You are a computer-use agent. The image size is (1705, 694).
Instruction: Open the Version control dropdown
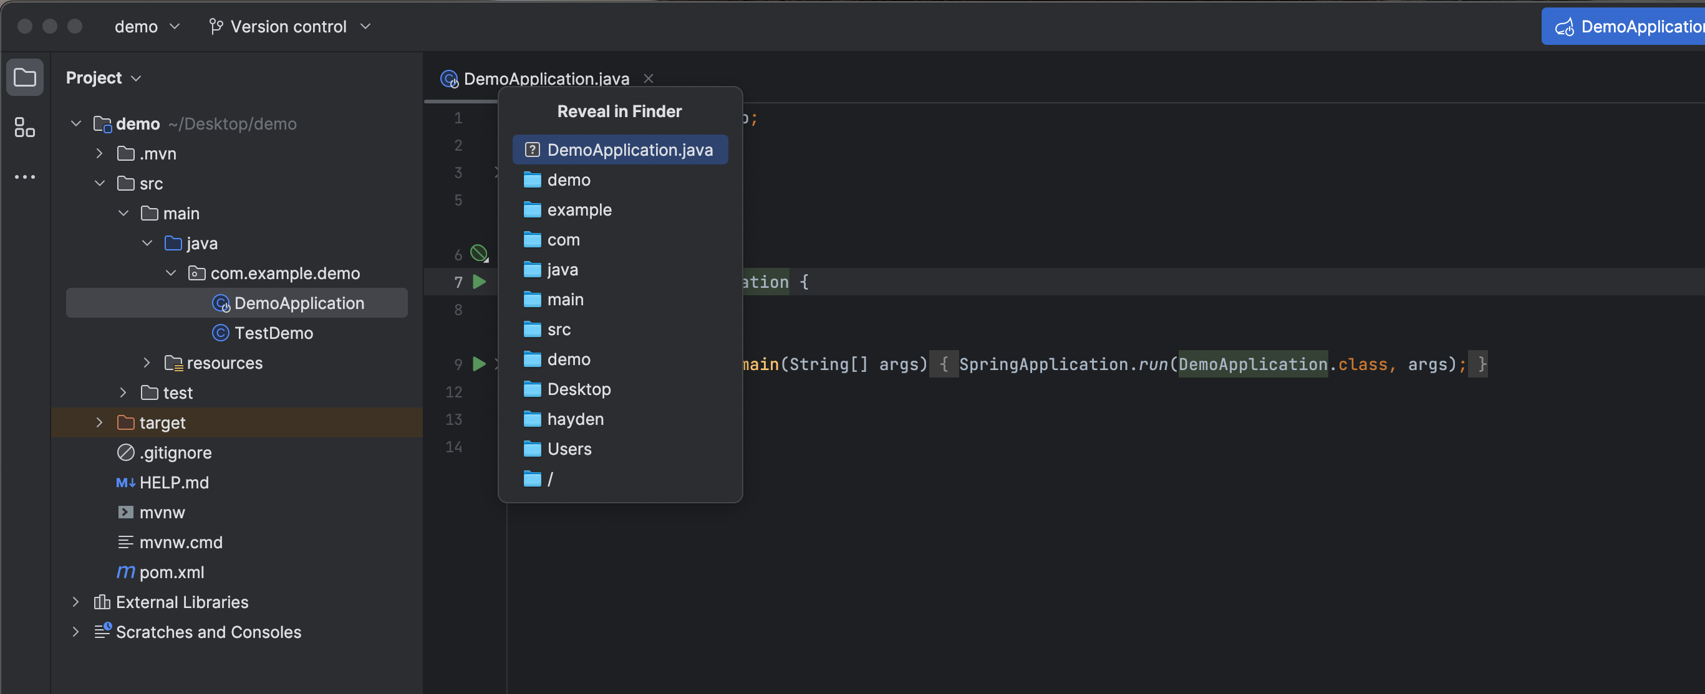[x=289, y=26]
